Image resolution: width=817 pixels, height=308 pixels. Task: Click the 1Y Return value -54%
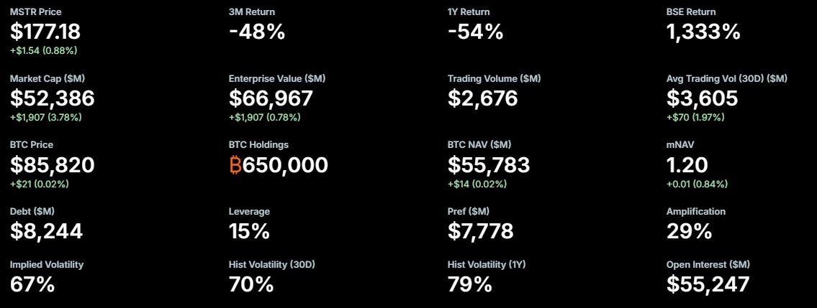coord(475,32)
